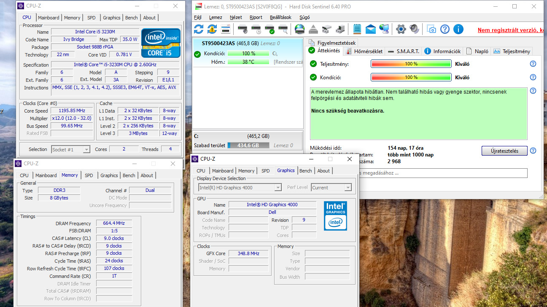Click the computer with disk toolbar icon
The height and width of the screenshot is (307, 547).
pyautogui.click(x=340, y=29)
